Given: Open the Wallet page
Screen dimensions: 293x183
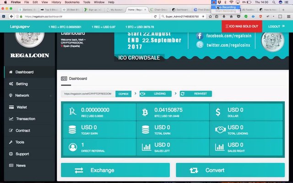Looking at the screenshot, I should pos(29,107).
